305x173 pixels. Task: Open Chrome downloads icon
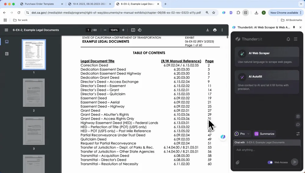tap(257, 12)
